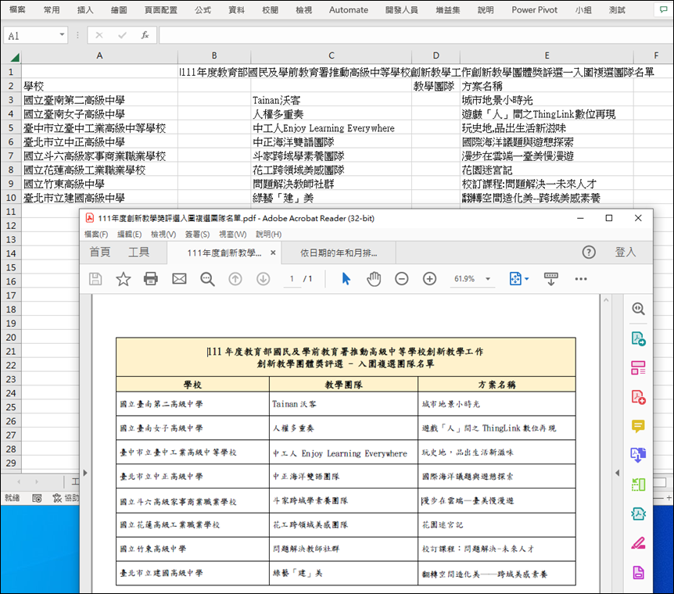Open the Acrobat help question mark icon
This screenshot has height=594, width=674.
pyautogui.click(x=589, y=252)
